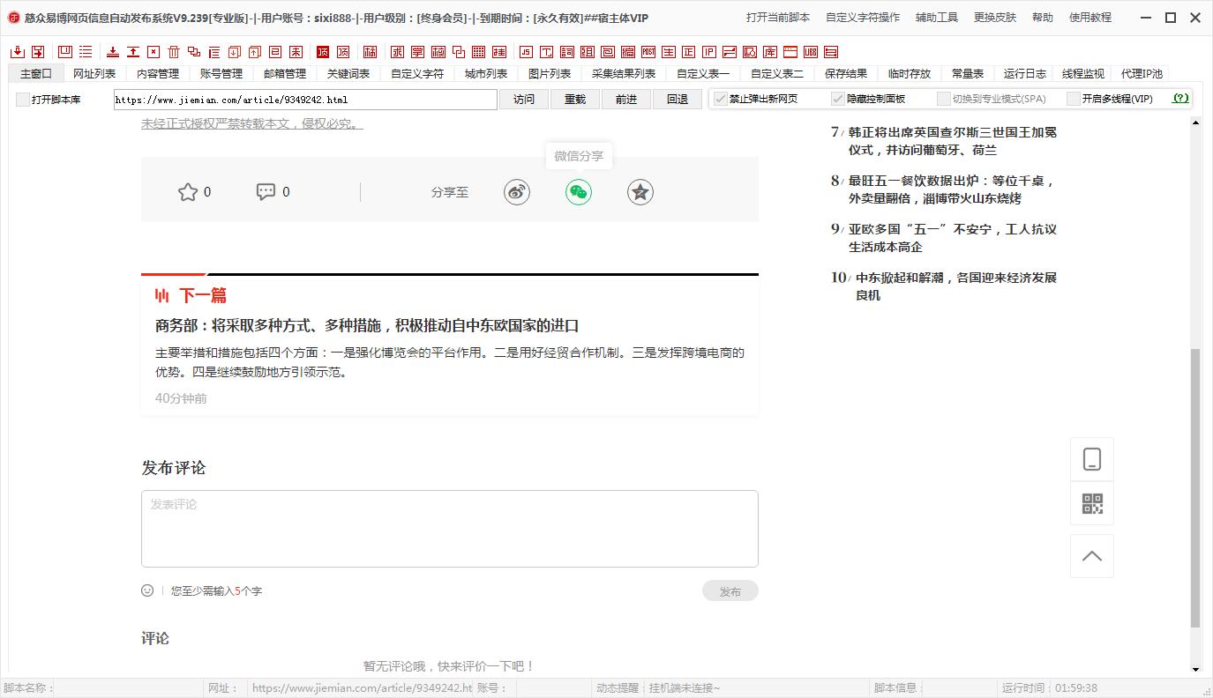The height and width of the screenshot is (698, 1213).
Task: Click the magnifier search toolbar icon
Action: [749, 52]
